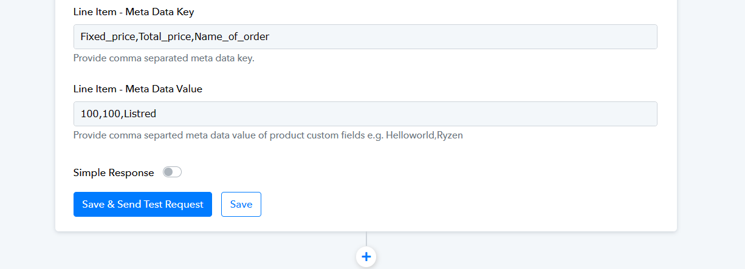Click the Line Item - Meta Data Value label
This screenshot has height=269, width=745.
tap(138, 89)
